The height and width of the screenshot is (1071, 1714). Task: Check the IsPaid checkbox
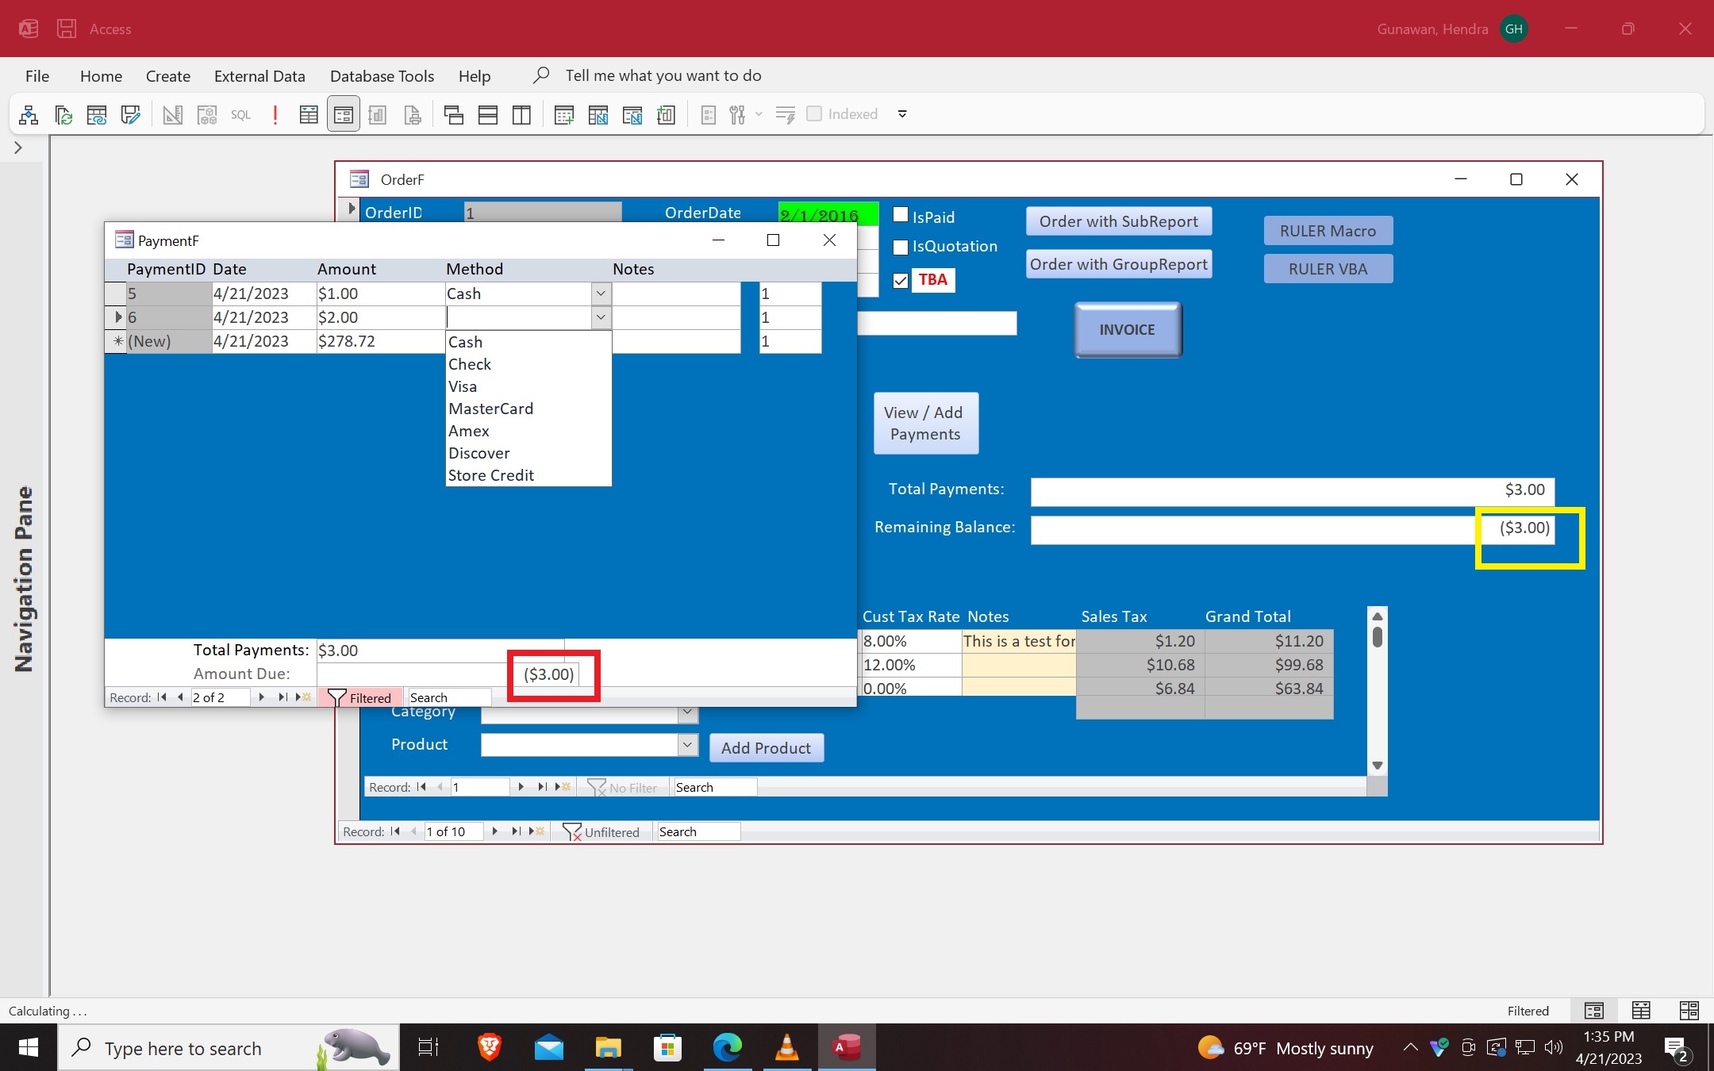pos(899,214)
